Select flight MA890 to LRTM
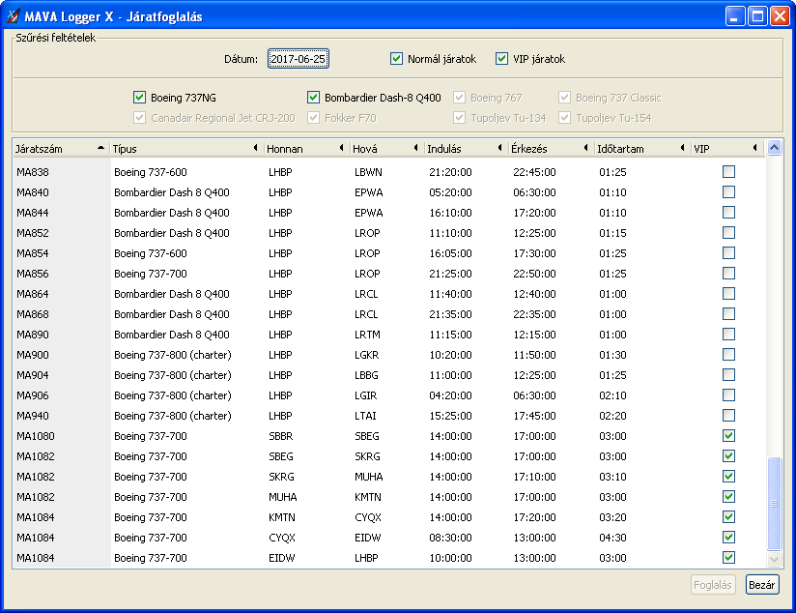Viewport: 796px width, 613px height. click(x=388, y=335)
